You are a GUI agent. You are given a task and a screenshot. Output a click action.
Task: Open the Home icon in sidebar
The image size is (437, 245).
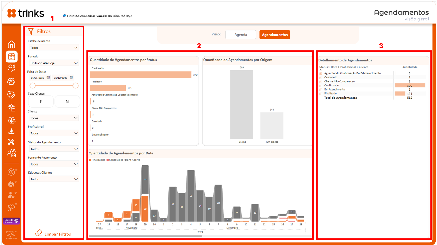click(x=11, y=44)
